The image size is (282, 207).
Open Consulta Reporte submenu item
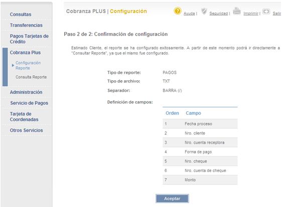[x=31, y=77]
